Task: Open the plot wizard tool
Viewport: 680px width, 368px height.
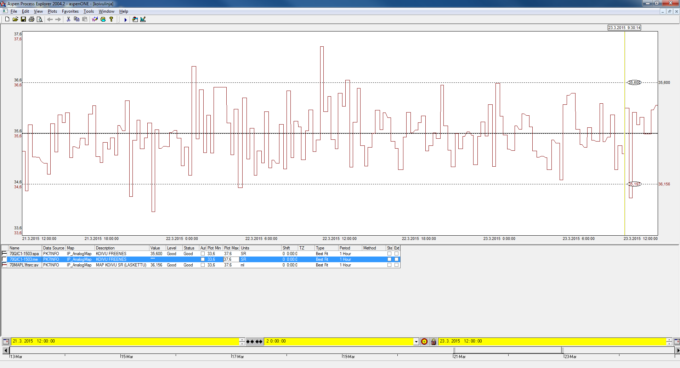Action: click(95, 19)
